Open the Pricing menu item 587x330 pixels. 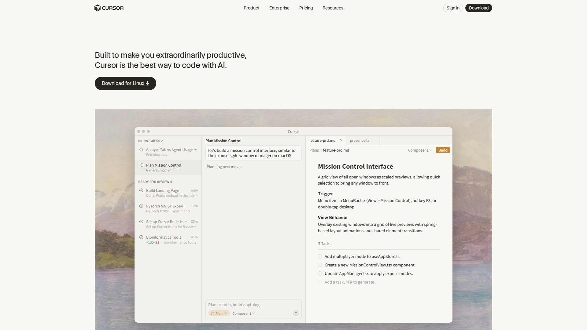[x=306, y=8]
